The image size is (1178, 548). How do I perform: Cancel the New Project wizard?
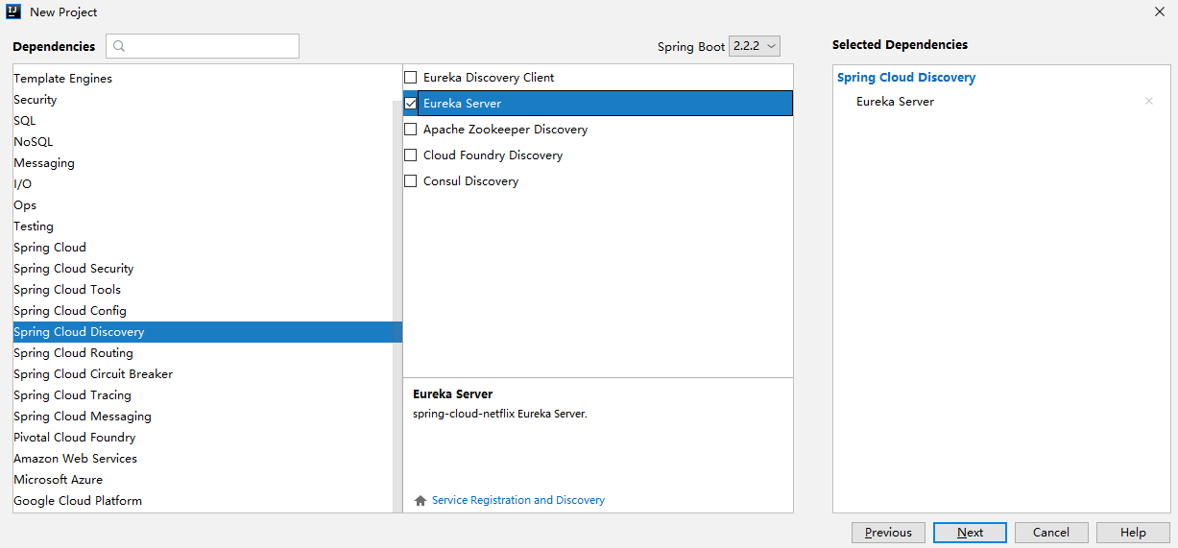click(1051, 533)
